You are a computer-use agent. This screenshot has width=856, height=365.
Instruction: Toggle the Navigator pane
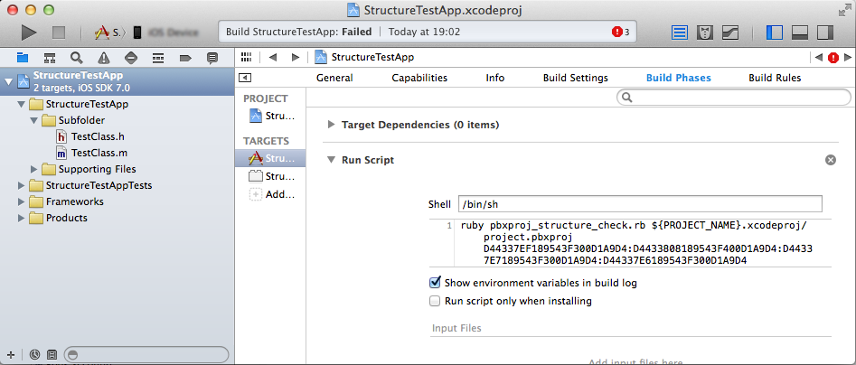[774, 33]
